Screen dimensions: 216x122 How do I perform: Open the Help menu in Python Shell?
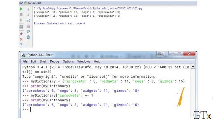pyautogui.click(x=97, y=61)
